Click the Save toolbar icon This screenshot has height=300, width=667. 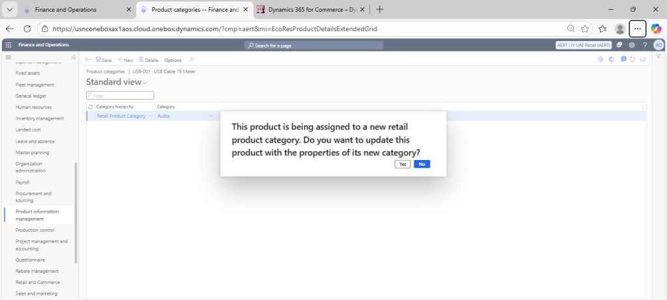104,60
